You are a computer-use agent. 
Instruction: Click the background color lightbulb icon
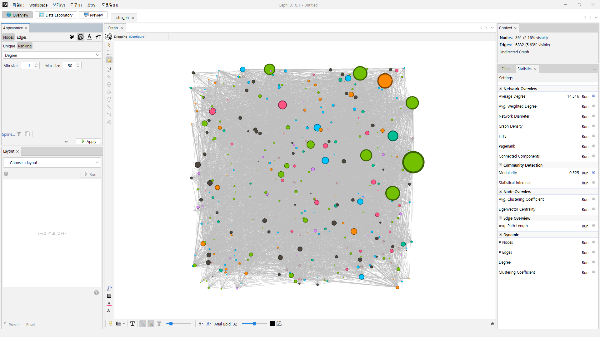click(x=111, y=324)
